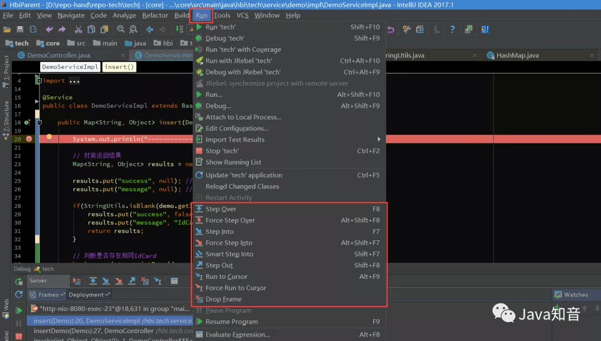Select Step Over from Run menu

[289, 209]
